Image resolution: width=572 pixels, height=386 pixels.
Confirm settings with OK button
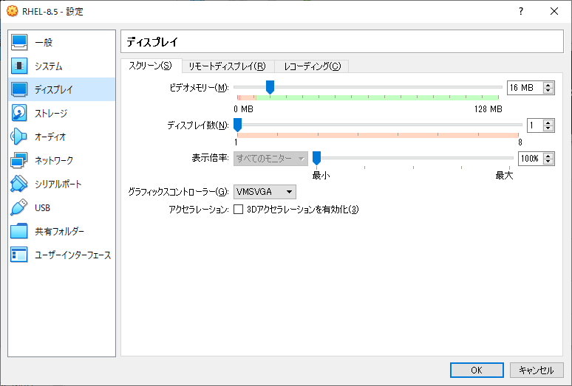477,370
